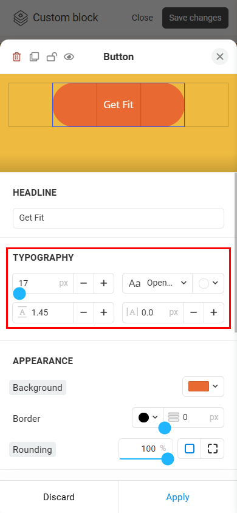Select the individual corners dashed icon
Screen dimensions: 237x513
click(213, 449)
